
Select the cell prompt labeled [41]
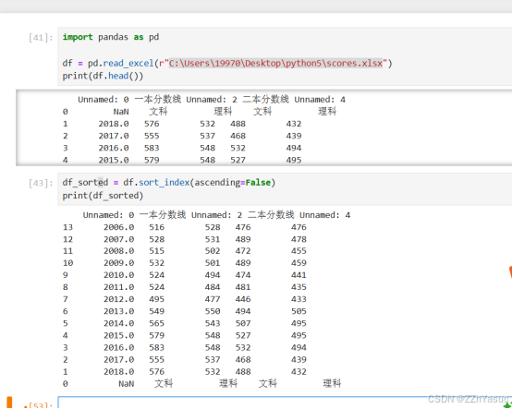coord(41,38)
